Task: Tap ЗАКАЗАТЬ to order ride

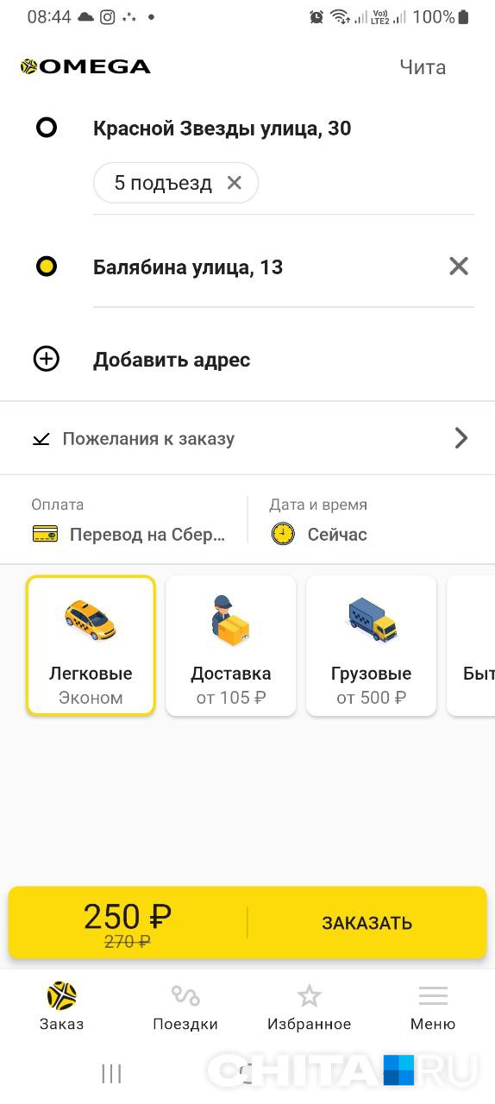Action: (367, 923)
